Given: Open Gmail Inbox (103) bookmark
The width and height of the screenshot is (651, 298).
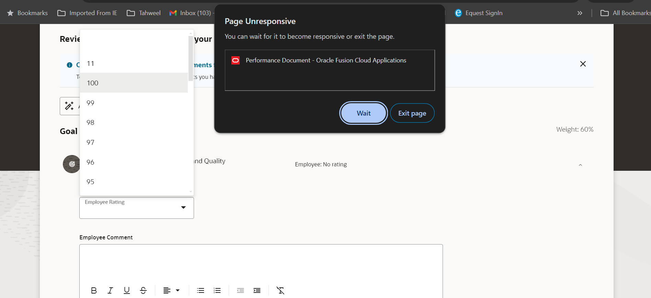Looking at the screenshot, I should tap(191, 13).
